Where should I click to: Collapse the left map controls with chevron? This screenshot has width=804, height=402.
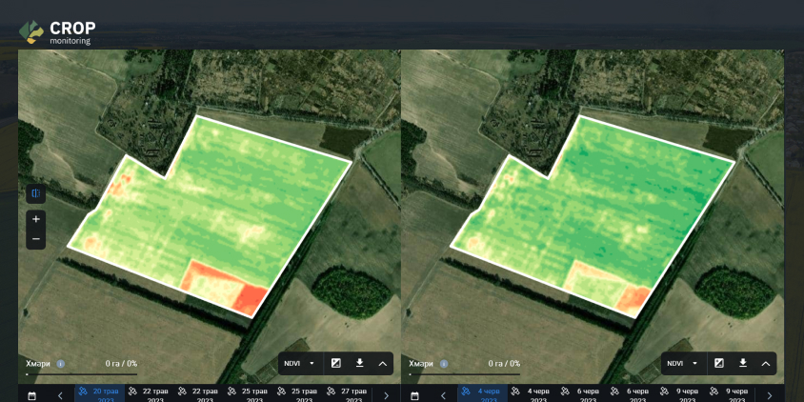(x=383, y=363)
